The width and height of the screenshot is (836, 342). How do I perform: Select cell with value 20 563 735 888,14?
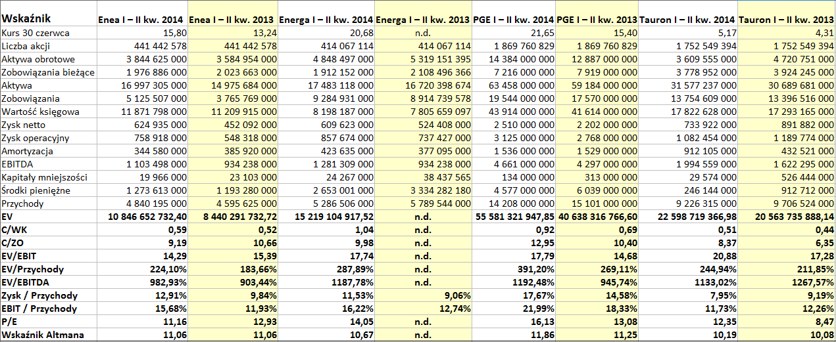787,217
